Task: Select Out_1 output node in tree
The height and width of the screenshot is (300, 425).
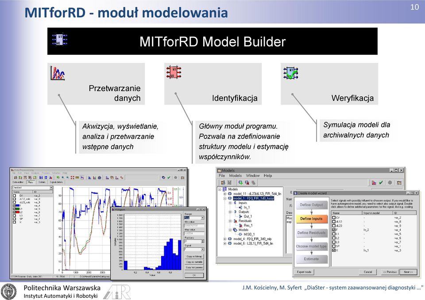Action: point(246,216)
